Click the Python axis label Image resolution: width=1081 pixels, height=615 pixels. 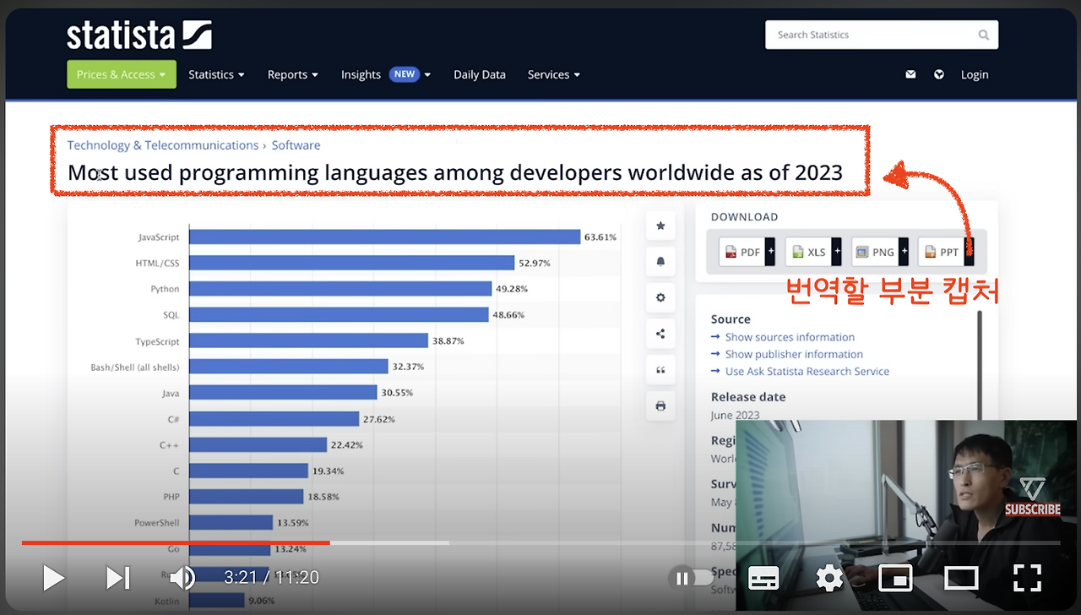[x=166, y=289]
